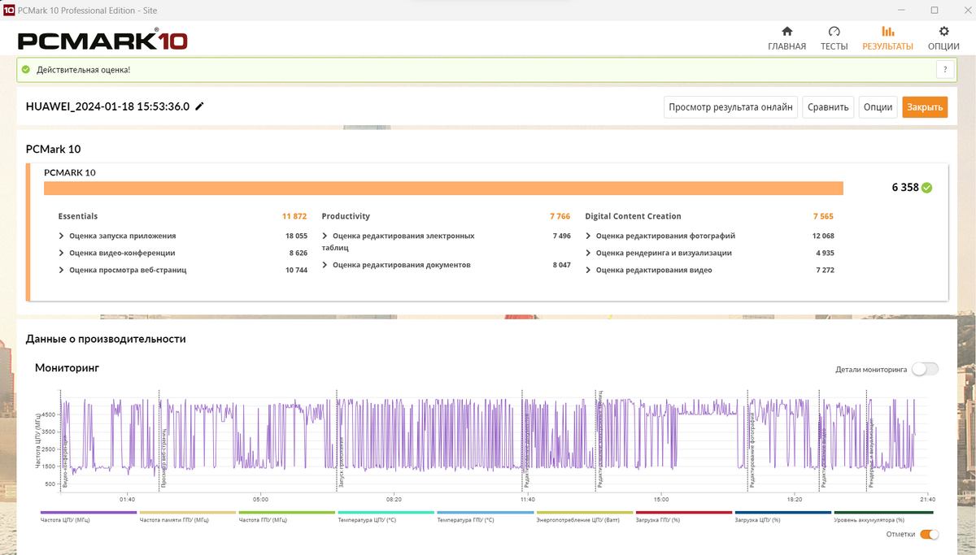Open the Тесты gauge icon
This screenshot has height=555, width=976.
pos(834,32)
